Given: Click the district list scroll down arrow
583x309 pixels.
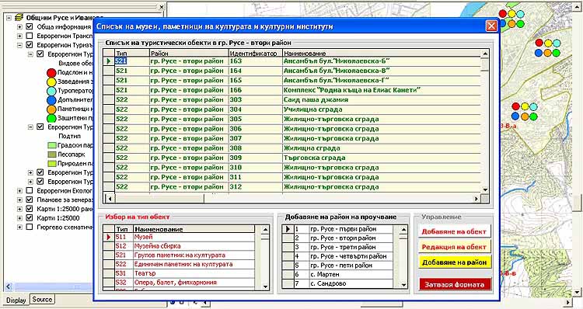Looking at the screenshot, I should [403, 285].
